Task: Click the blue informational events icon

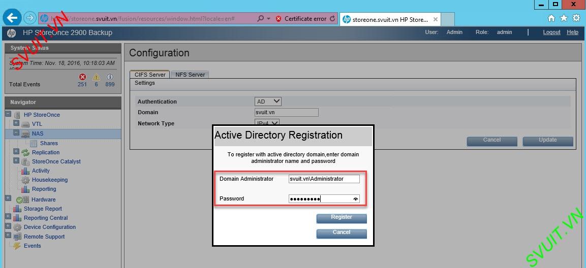Action: [110, 77]
